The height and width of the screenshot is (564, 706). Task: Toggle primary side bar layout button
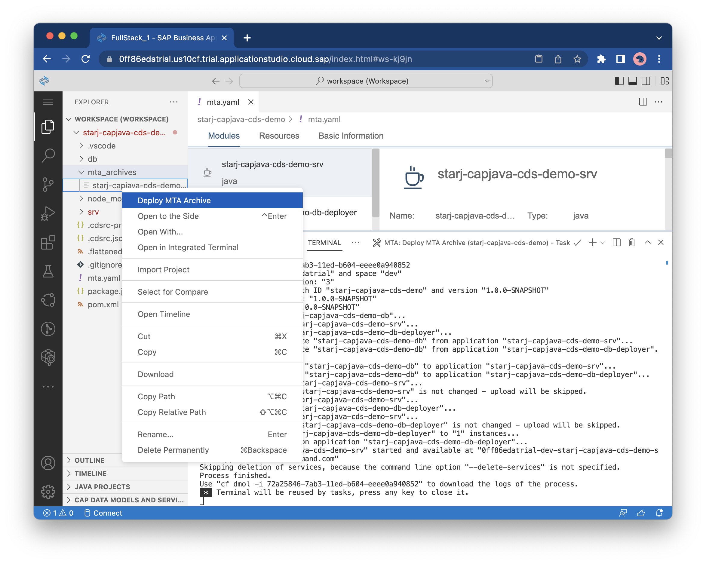click(619, 81)
